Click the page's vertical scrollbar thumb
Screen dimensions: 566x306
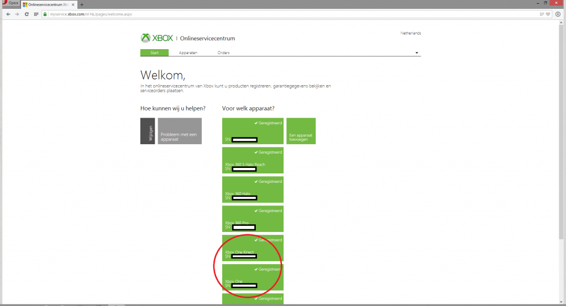[x=561, y=131]
